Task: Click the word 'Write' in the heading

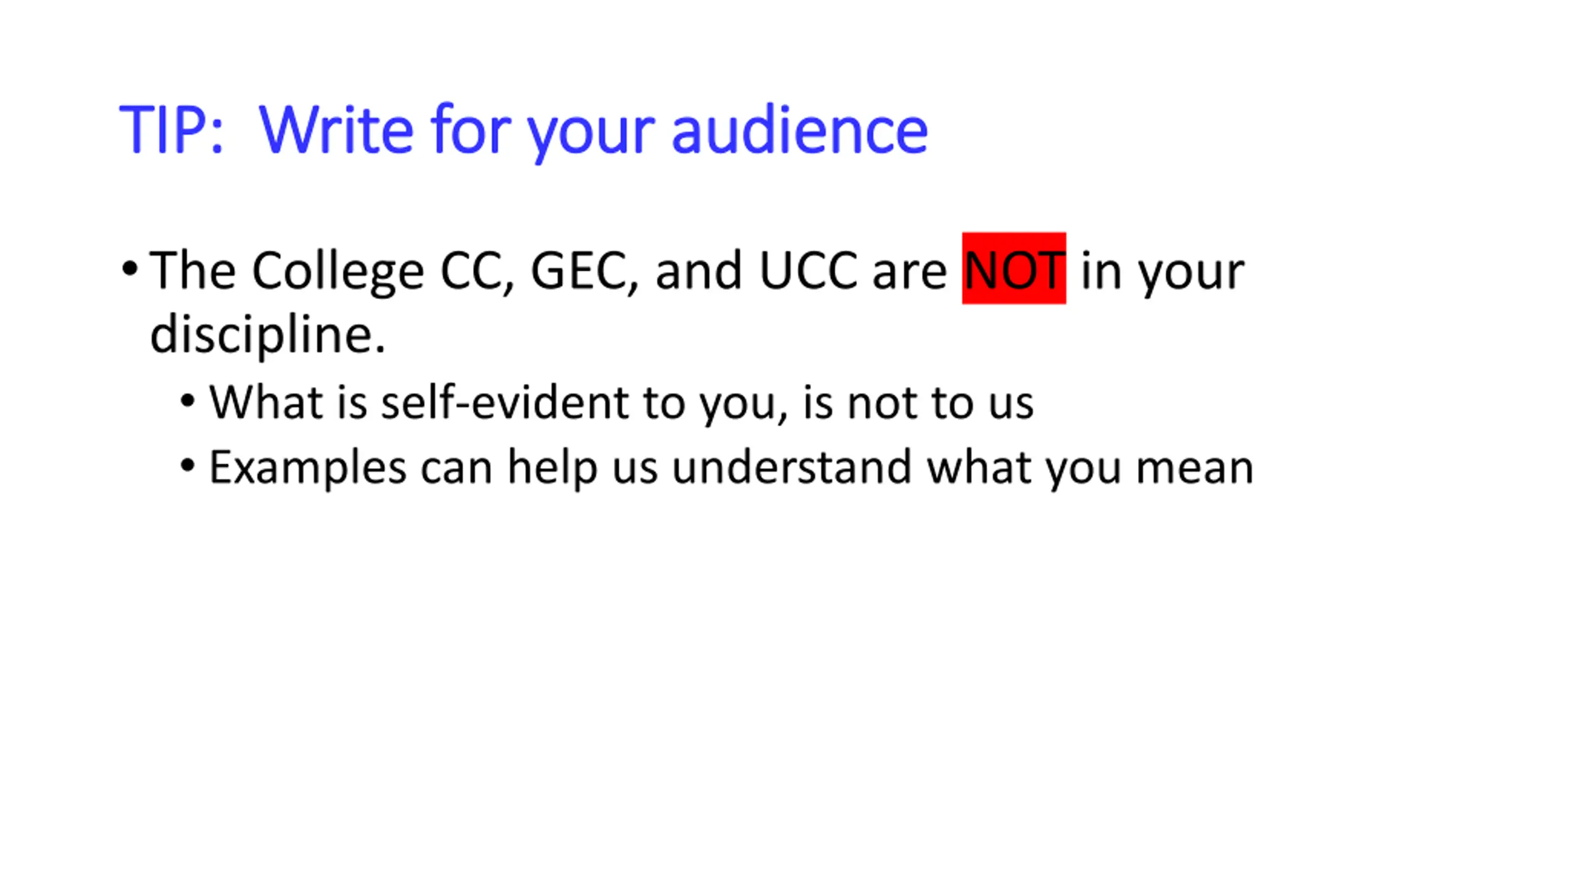Action: point(336,130)
